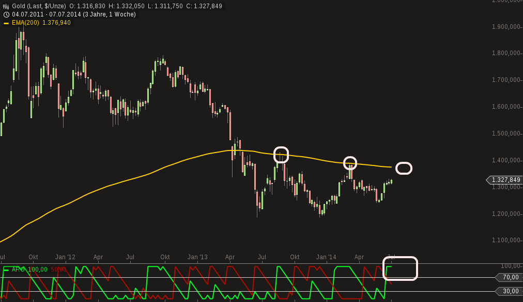Click the Aroon value 100,00 text
Screen dimensions: 523x302
[x=37, y=269]
